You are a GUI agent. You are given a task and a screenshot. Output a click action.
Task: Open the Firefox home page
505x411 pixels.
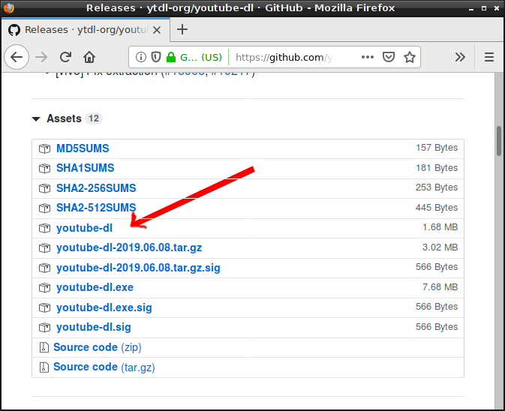pos(89,57)
